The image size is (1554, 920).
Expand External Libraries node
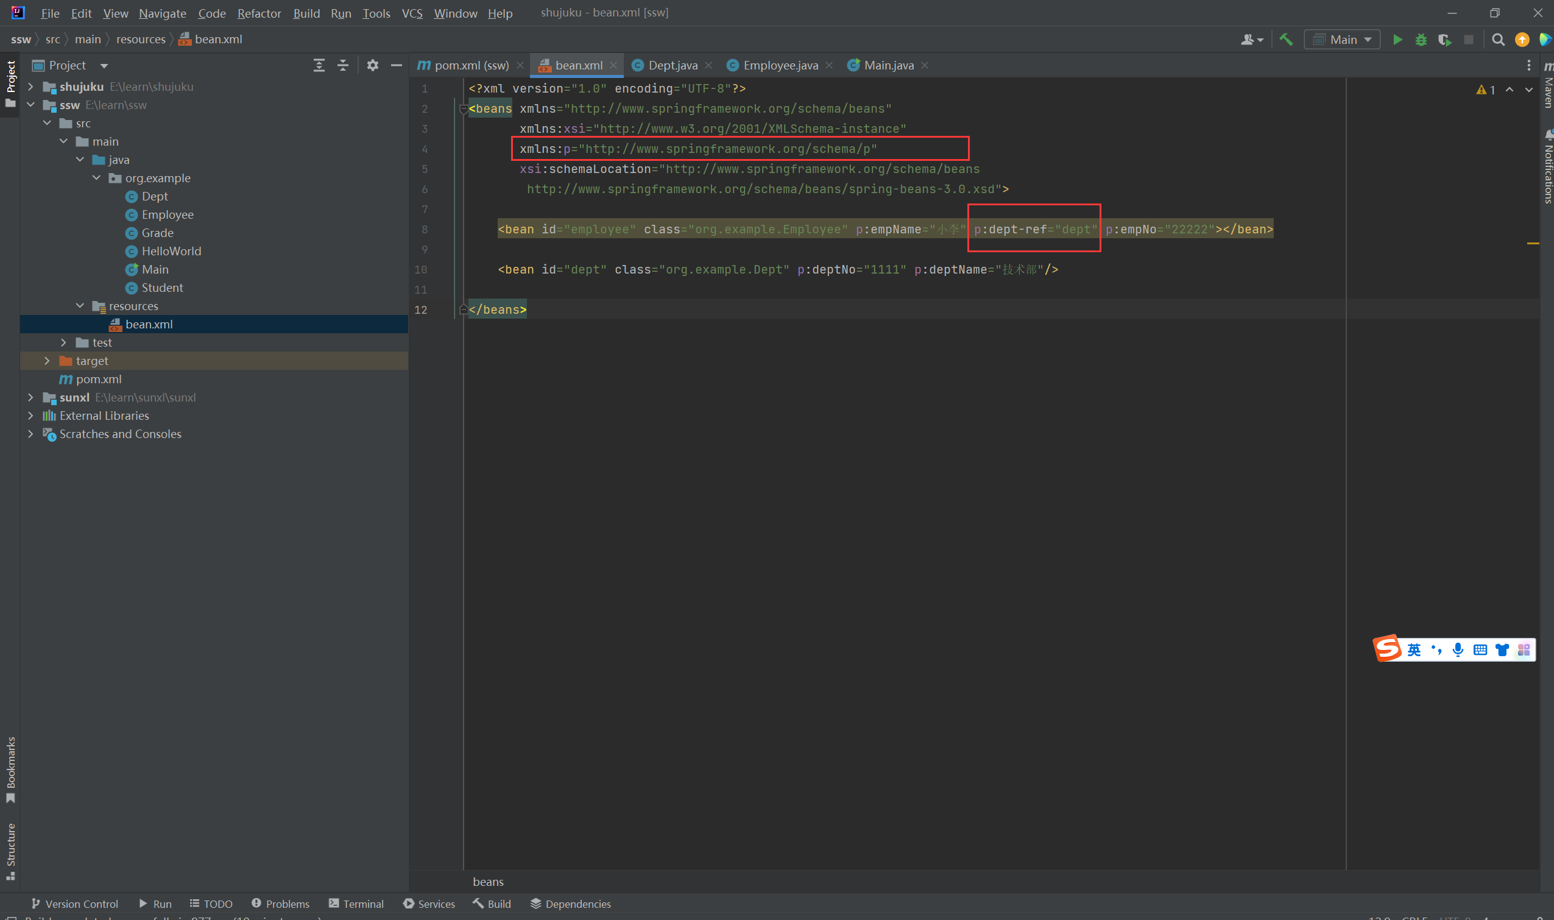31,416
